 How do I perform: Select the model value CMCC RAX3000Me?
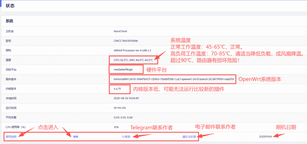pyautogui.click(x=126, y=41)
